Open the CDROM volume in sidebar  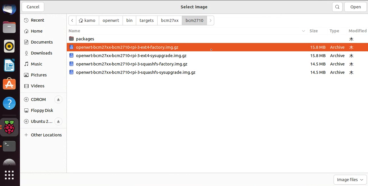(38, 99)
